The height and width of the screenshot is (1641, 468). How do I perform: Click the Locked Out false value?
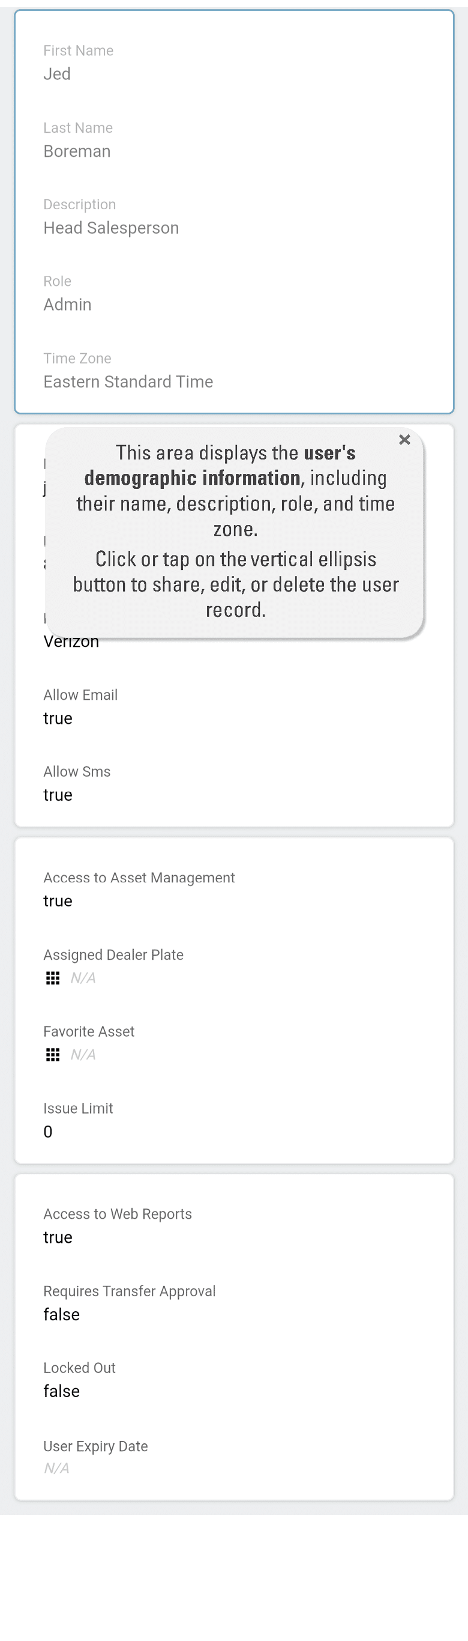pos(62,1391)
